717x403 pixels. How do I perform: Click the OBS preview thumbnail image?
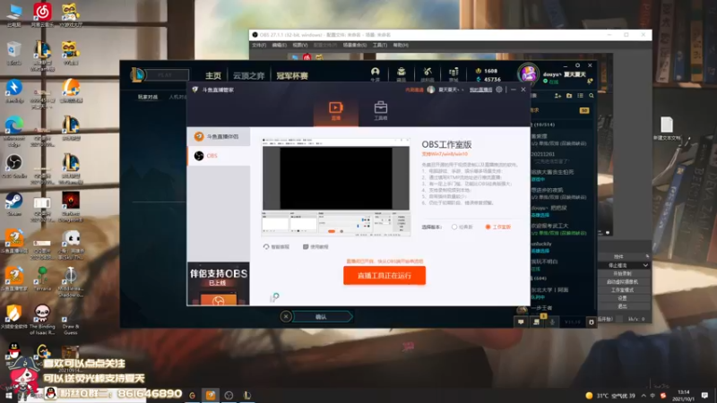pyautogui.click(x=336, y=187)
